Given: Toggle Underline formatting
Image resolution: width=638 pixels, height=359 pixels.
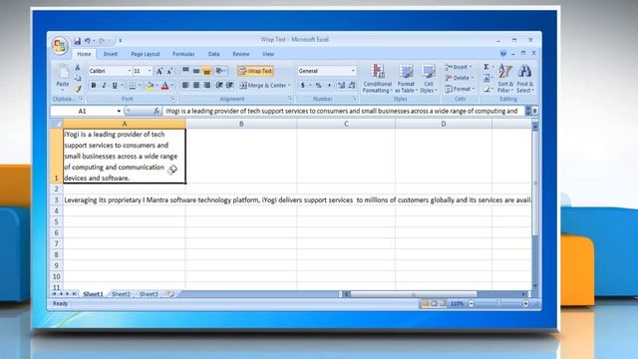Looking at the screenshot, I should coord(115,86).
